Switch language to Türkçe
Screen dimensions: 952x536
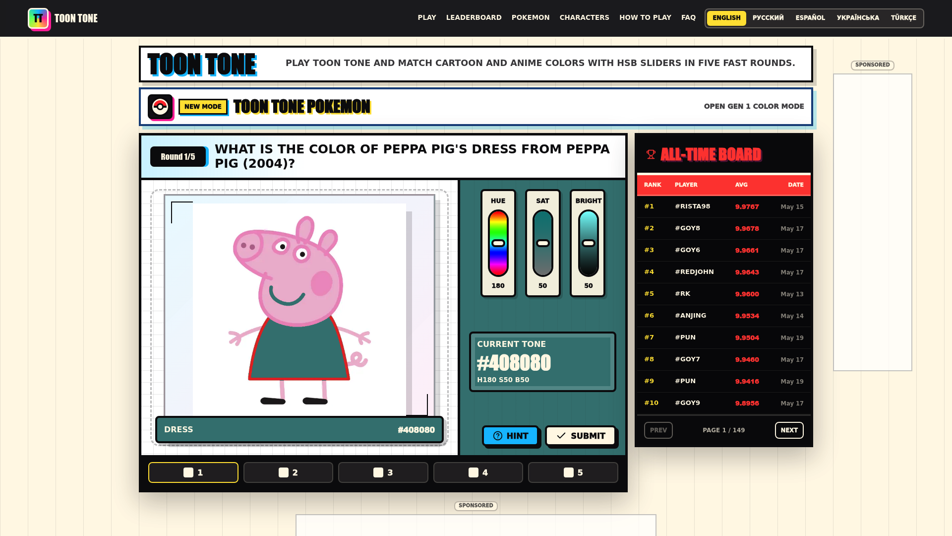tap(903, 18)
